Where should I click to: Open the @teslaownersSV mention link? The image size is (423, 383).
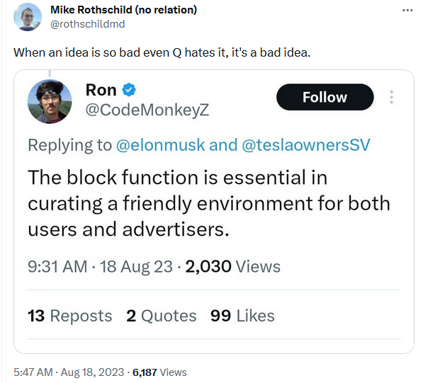click(306, 145)
